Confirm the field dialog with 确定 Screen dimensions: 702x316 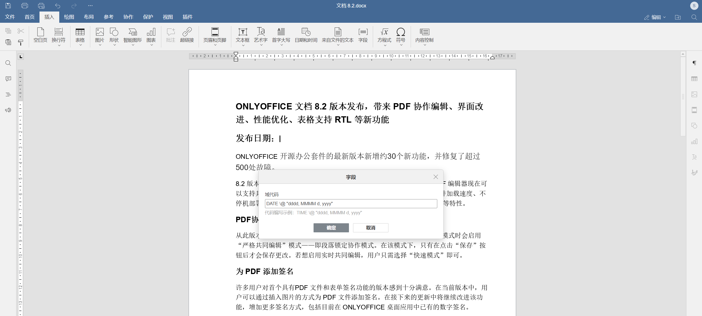pos(331,228)
